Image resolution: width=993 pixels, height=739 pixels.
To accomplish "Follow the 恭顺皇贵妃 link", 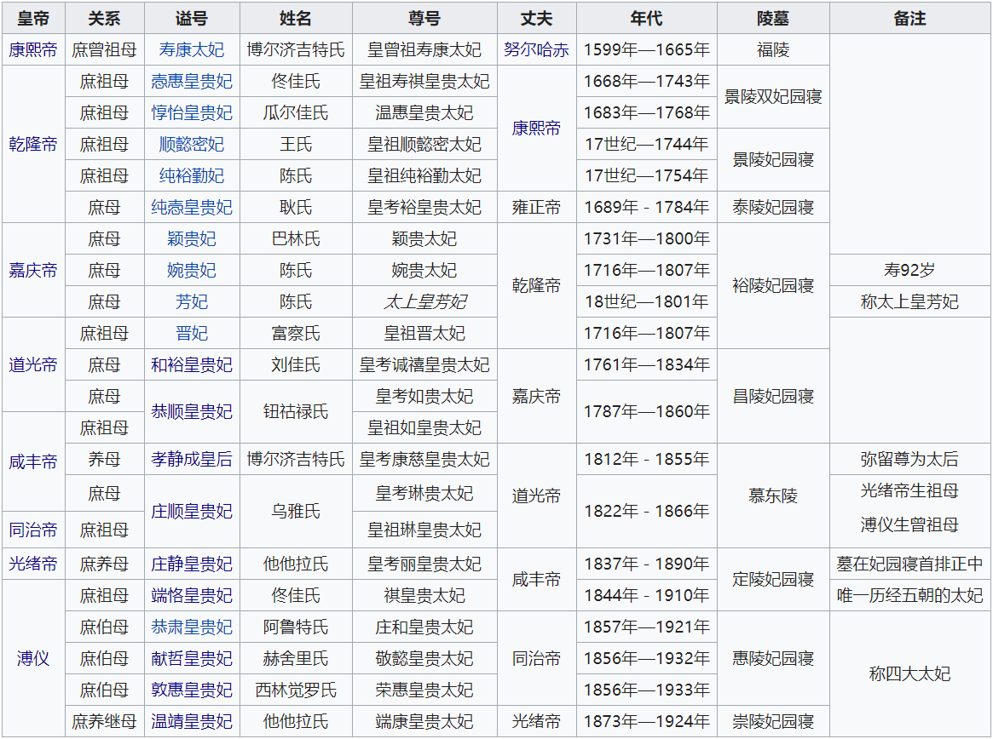I will point(192,412).
